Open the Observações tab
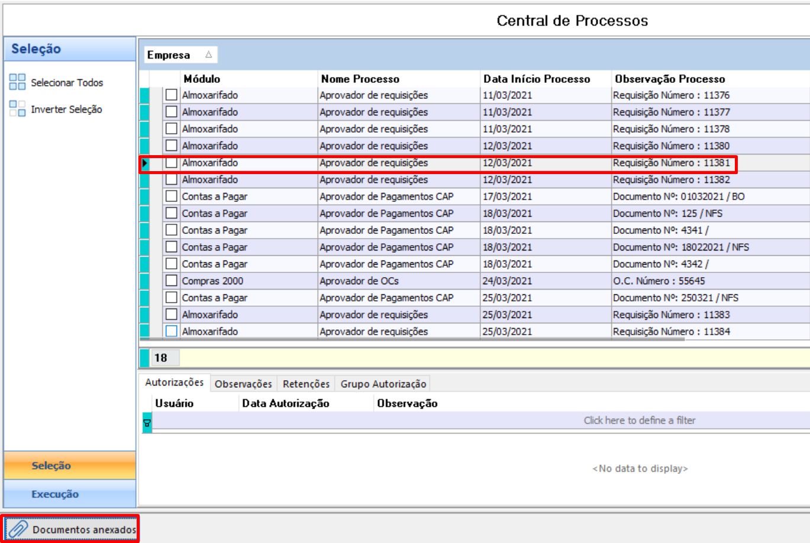 point(243,384)
